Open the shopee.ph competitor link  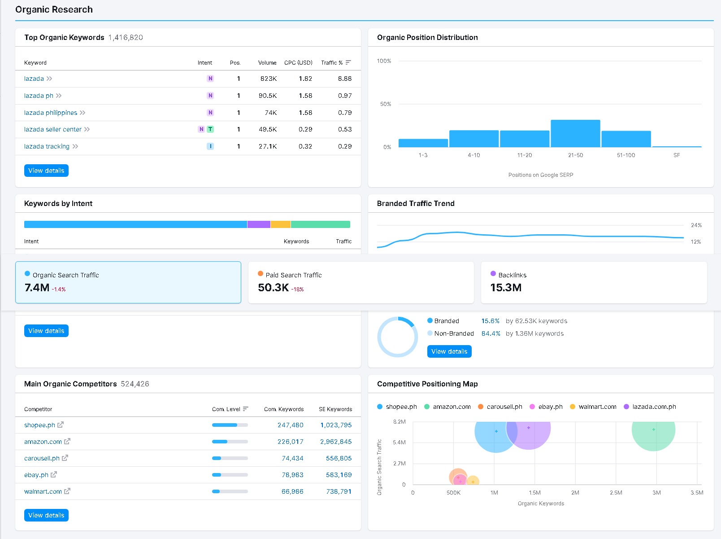(x=39, y=425)
